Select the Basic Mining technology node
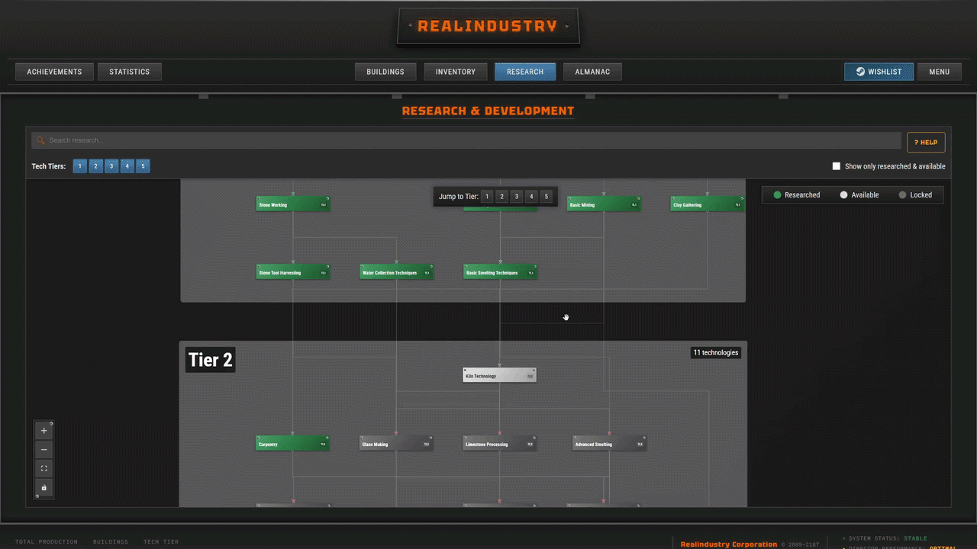Image resolution: width=977 pixels, height=549 pixels. pyautogui.click(x=604, y=204)
